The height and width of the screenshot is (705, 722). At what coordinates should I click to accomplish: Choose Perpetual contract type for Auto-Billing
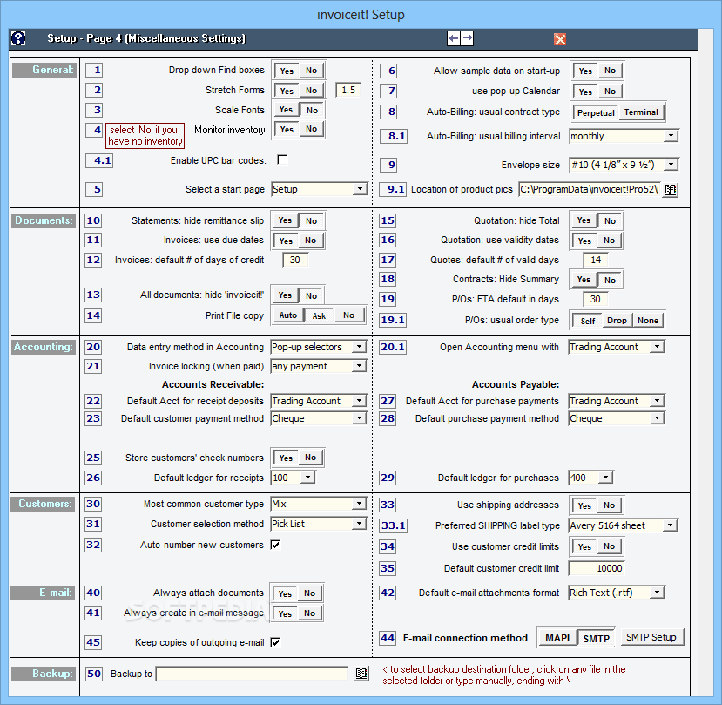pos(596,113)
